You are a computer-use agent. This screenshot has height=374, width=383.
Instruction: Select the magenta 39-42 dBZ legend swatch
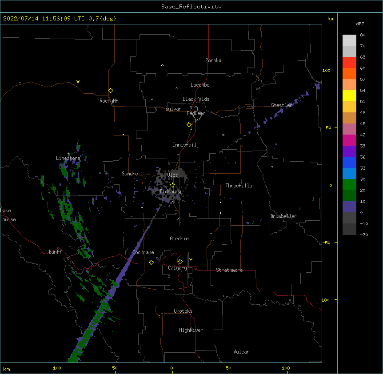(x=349, y=140)
